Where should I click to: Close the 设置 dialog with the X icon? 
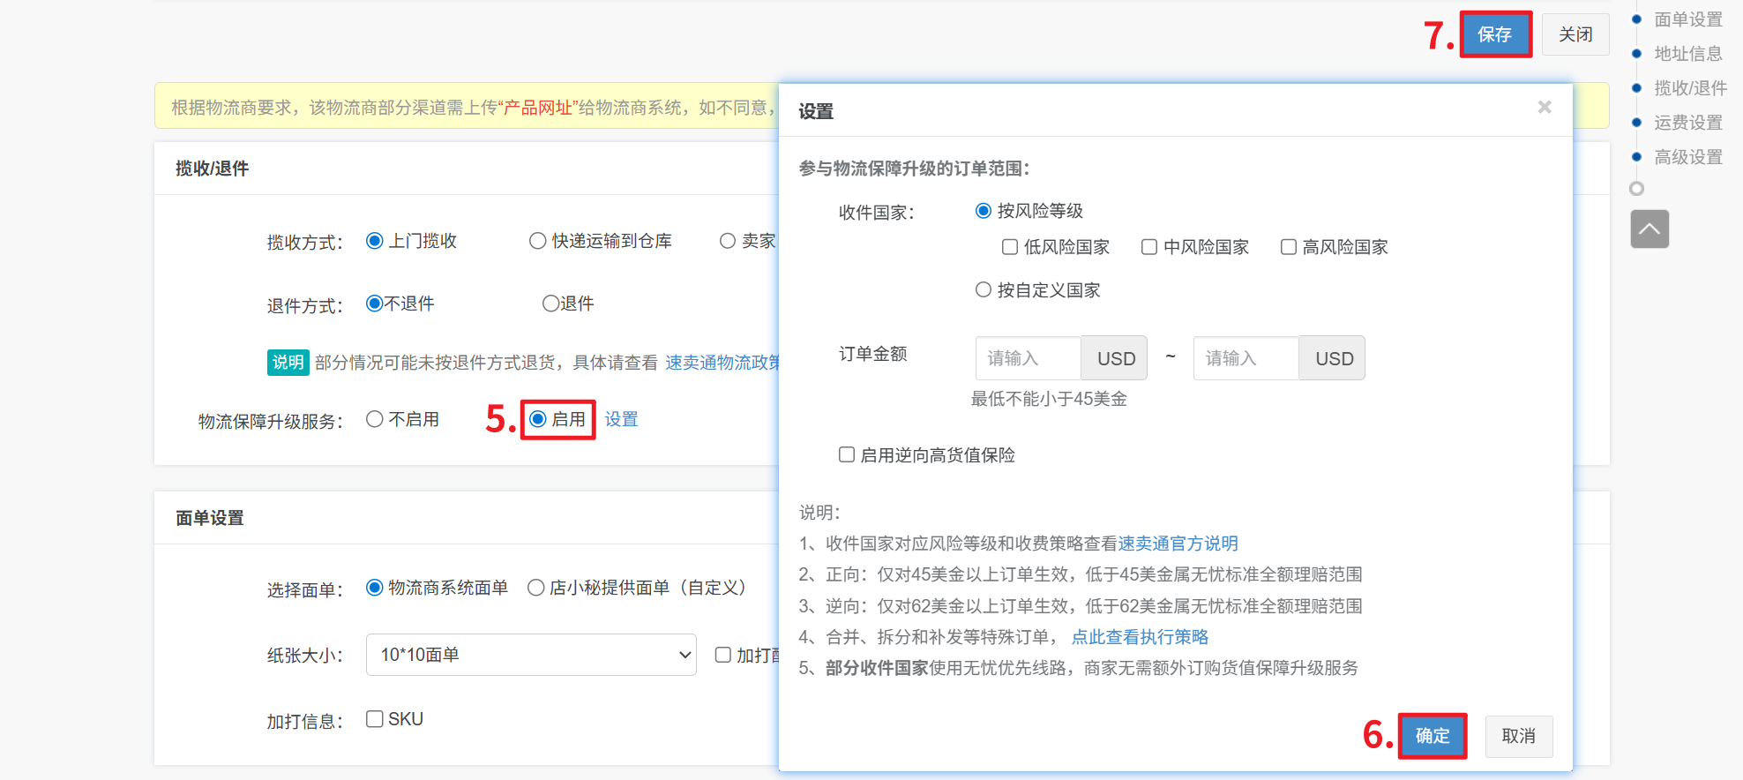point(1544,107)
